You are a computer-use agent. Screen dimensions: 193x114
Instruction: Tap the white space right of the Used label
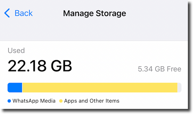pyautogui.click(x=102, y=50)
